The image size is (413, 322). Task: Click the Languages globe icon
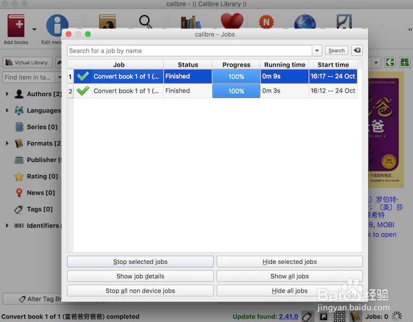point(19,110)
